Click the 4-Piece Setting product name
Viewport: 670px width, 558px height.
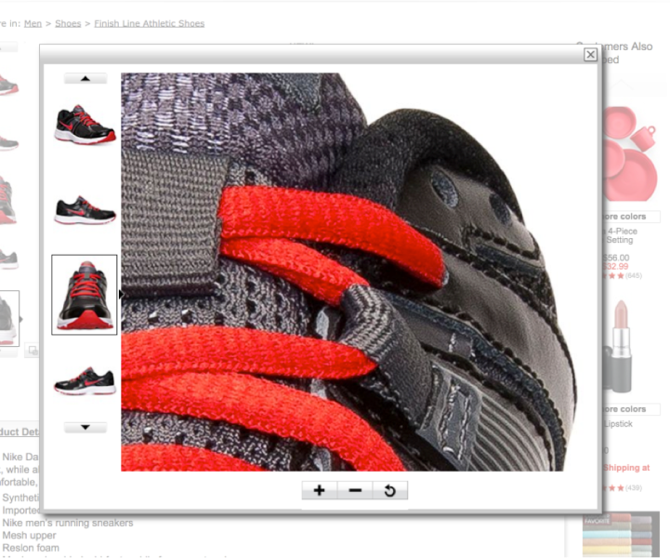[622, 235]
